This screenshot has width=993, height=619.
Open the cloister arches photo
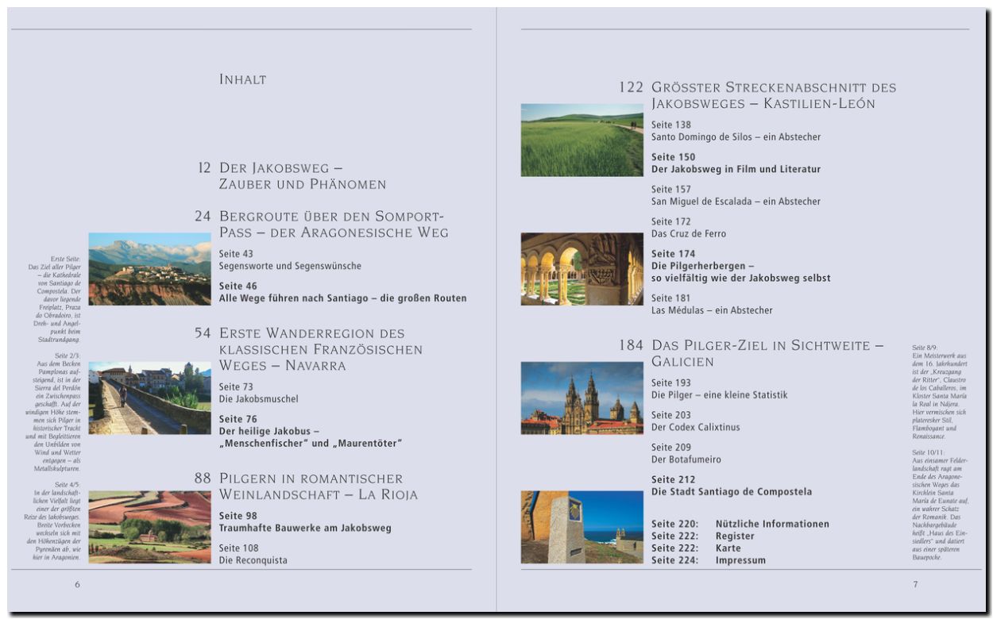(x=582, y=269)
